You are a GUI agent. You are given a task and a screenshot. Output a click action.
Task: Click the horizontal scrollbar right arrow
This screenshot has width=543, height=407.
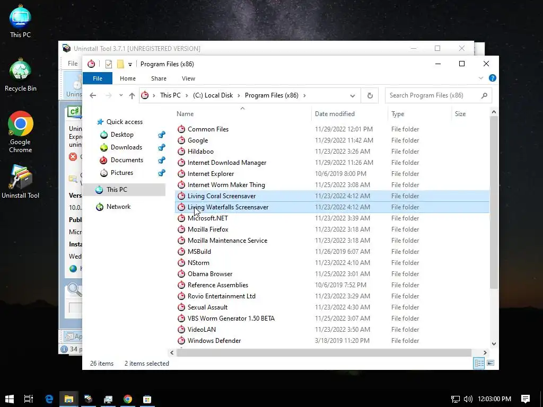(x=485, y=352)
